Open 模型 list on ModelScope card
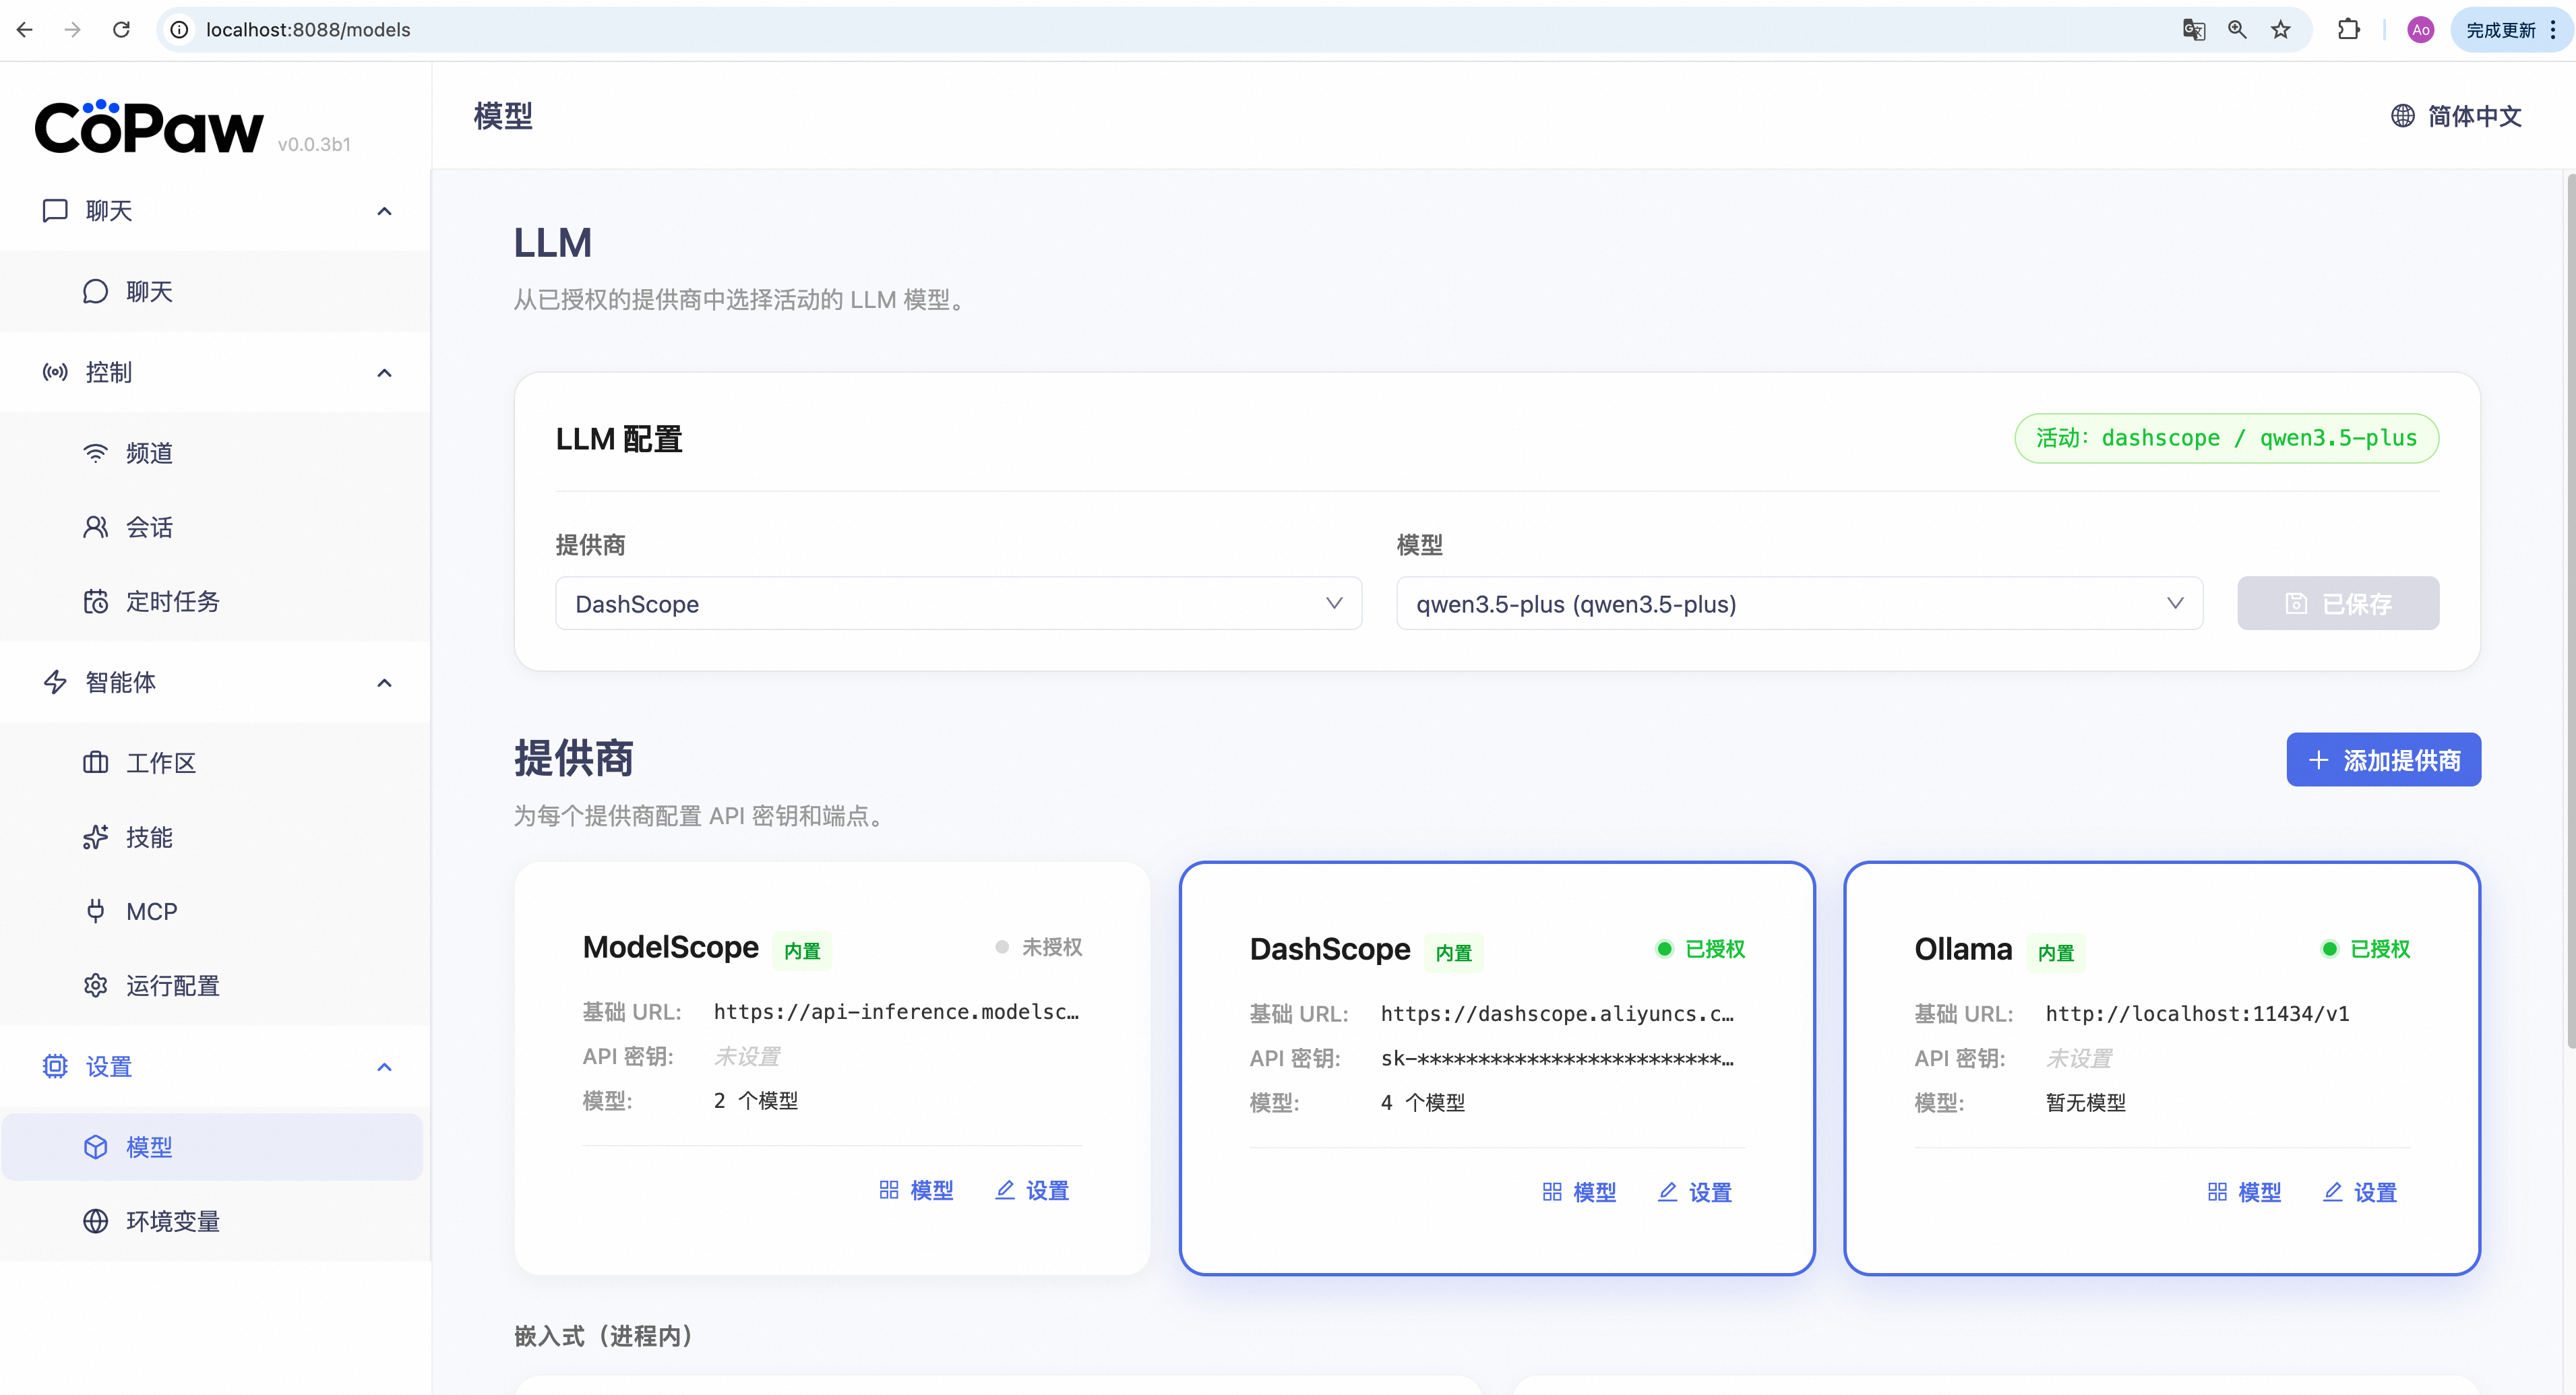 pyautogui.click(x=916, y=1190)
